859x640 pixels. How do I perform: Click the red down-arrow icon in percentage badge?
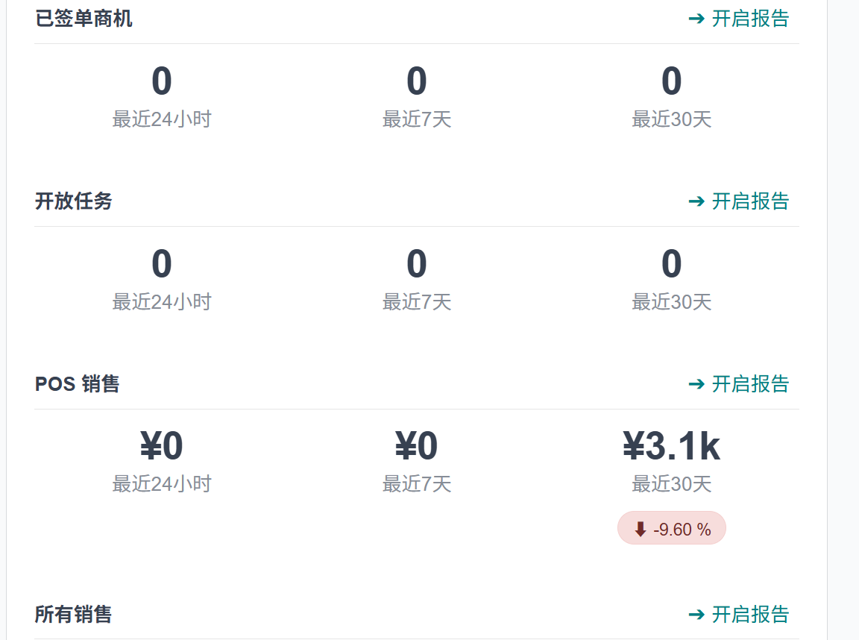(x=640, y=530)
